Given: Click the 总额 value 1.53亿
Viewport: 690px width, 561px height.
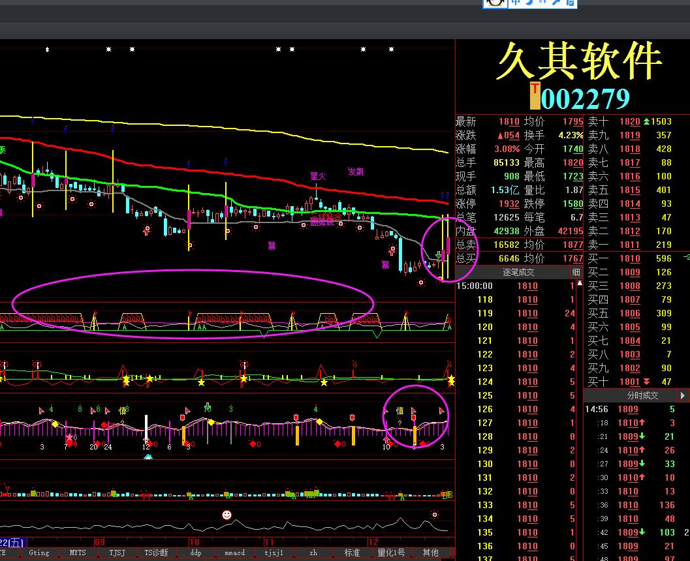Looking at the screenshot, I should [x=505, y=190].
